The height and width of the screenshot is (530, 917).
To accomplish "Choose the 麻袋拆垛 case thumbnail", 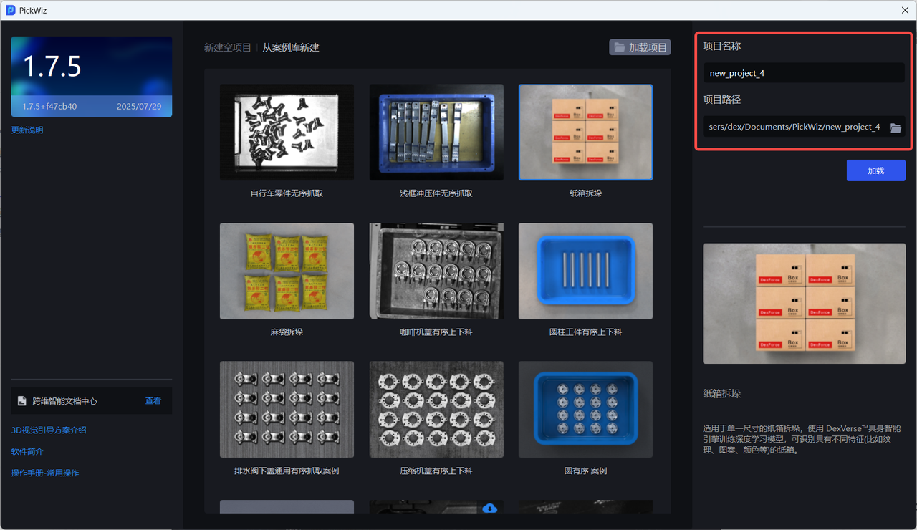I will point(287,271).
